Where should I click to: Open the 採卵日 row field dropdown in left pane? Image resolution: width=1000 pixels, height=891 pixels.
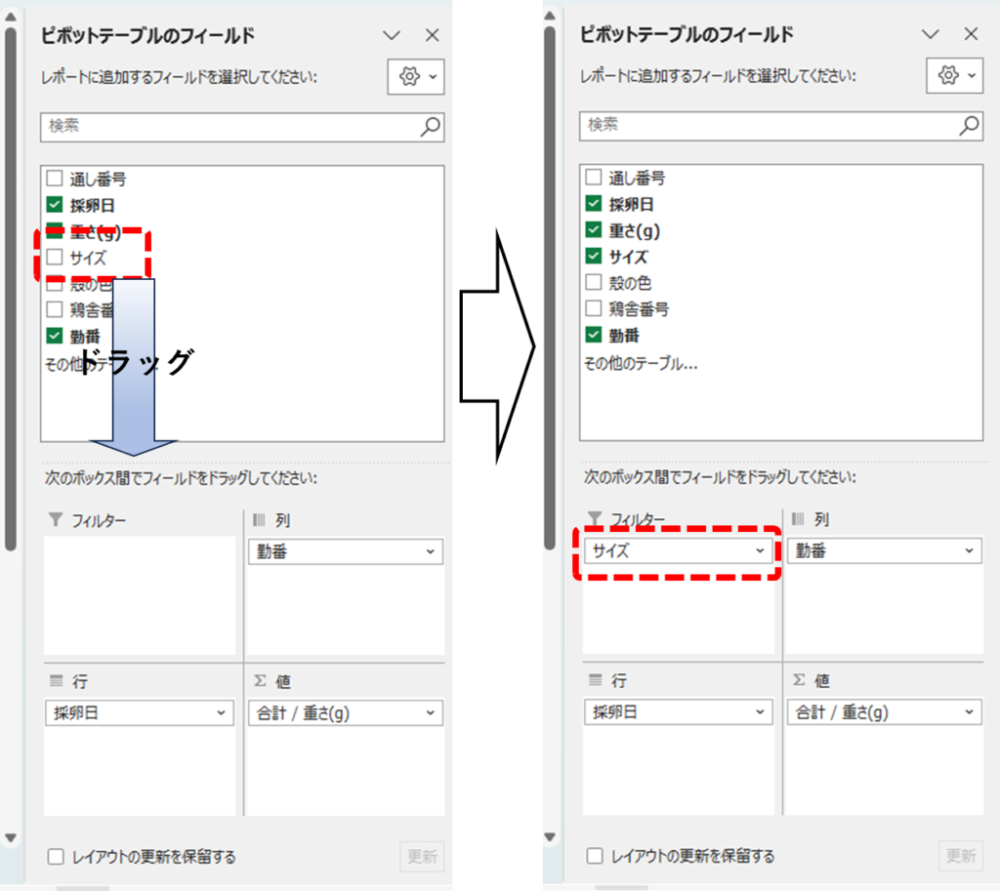click(221, 713)
